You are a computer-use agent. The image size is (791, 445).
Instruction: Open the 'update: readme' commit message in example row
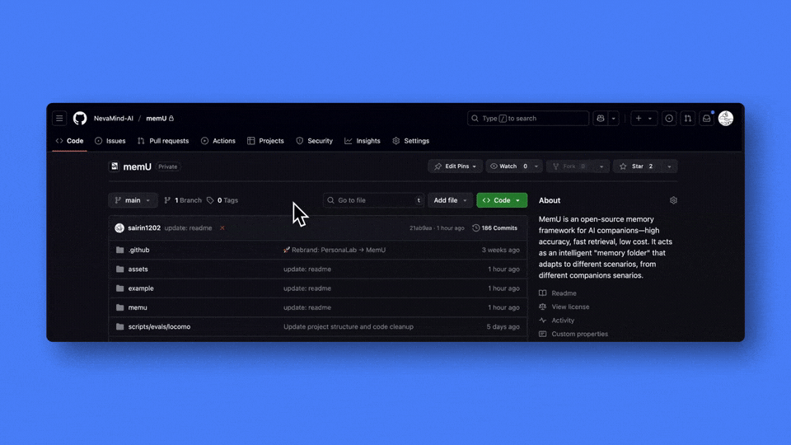[307, 288]
